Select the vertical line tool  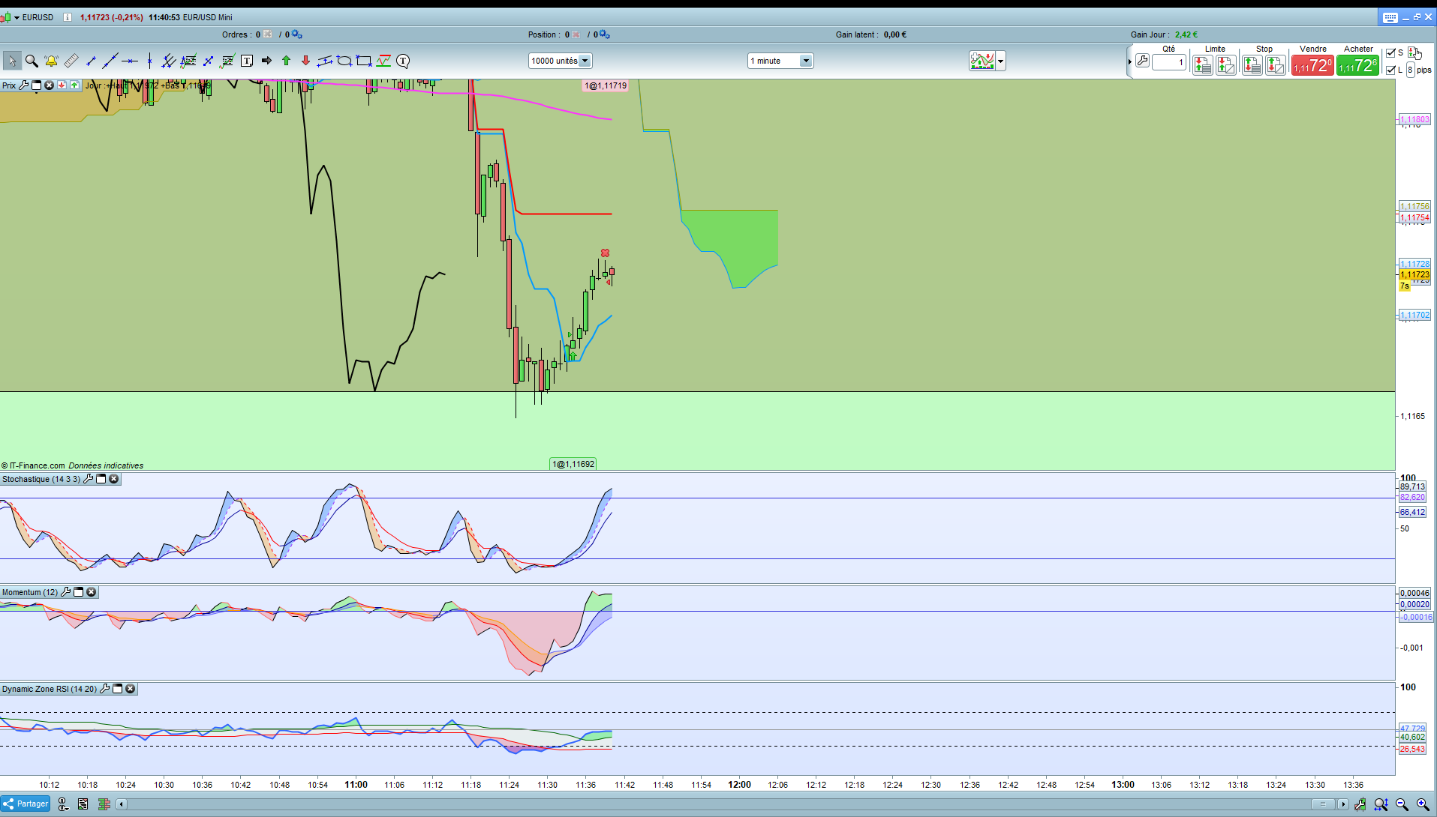[x=149, y=61]
